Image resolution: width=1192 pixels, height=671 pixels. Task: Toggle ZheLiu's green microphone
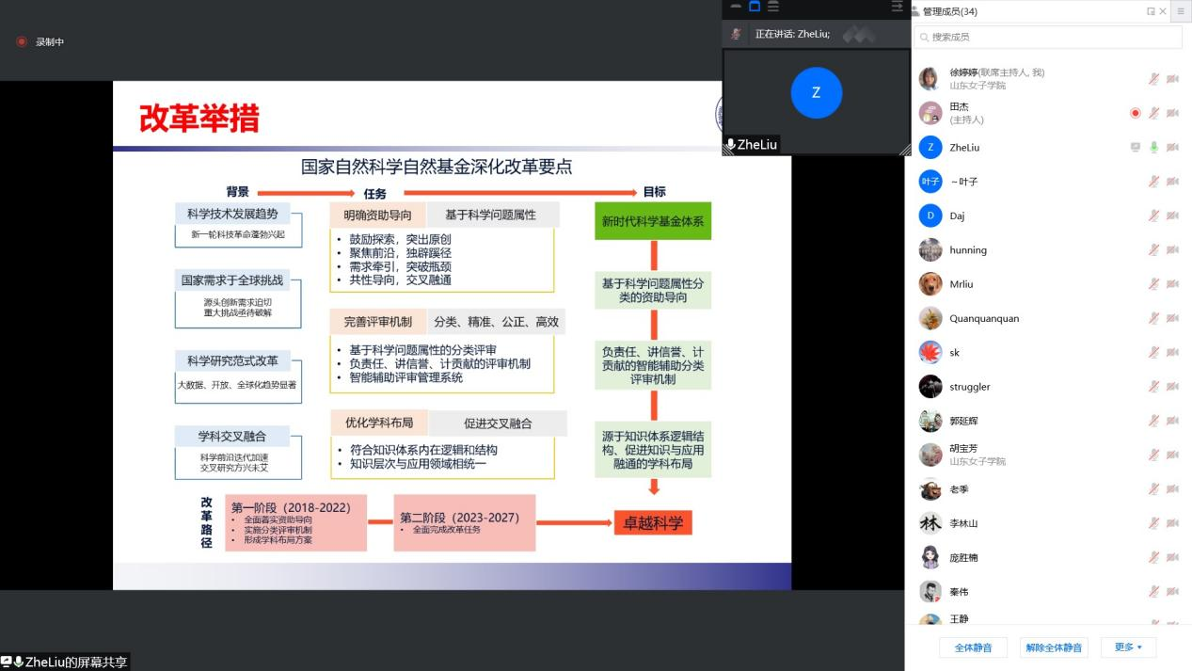[1153, 148]
